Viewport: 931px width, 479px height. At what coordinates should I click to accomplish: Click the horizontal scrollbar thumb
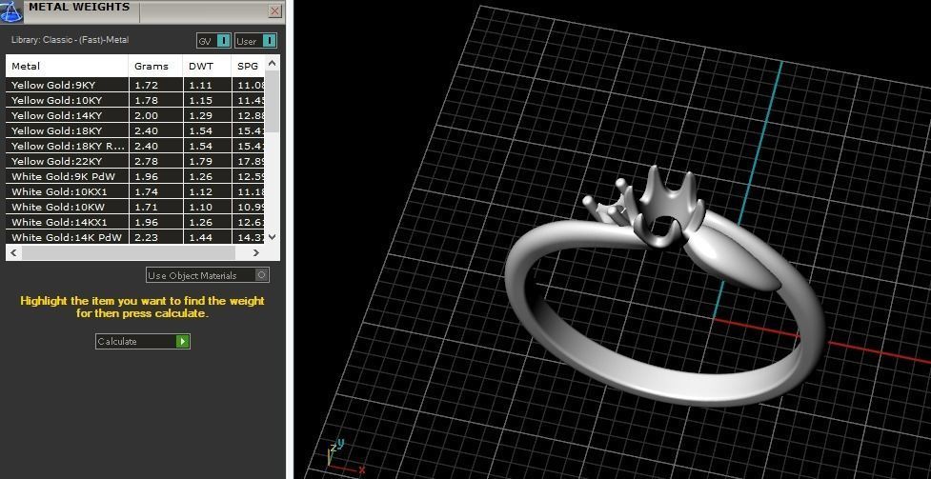pos(128,252)
